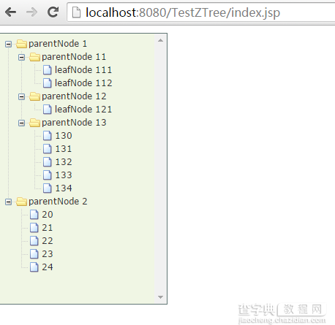
Task: Select the parentNode 1 label
Action: click(58, 44)
